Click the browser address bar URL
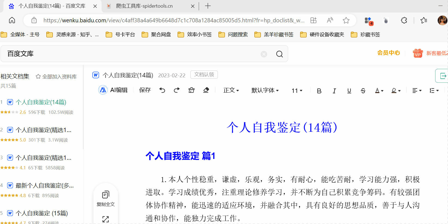 point(174,20)
